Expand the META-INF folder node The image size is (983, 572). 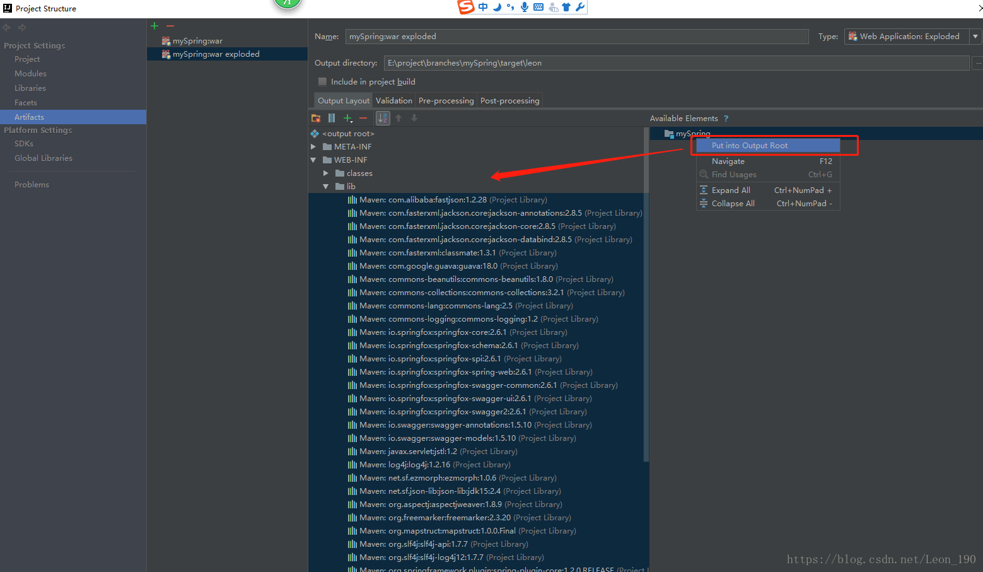coord(313,147)
